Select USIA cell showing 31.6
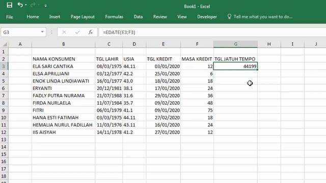 pos(134,96)
